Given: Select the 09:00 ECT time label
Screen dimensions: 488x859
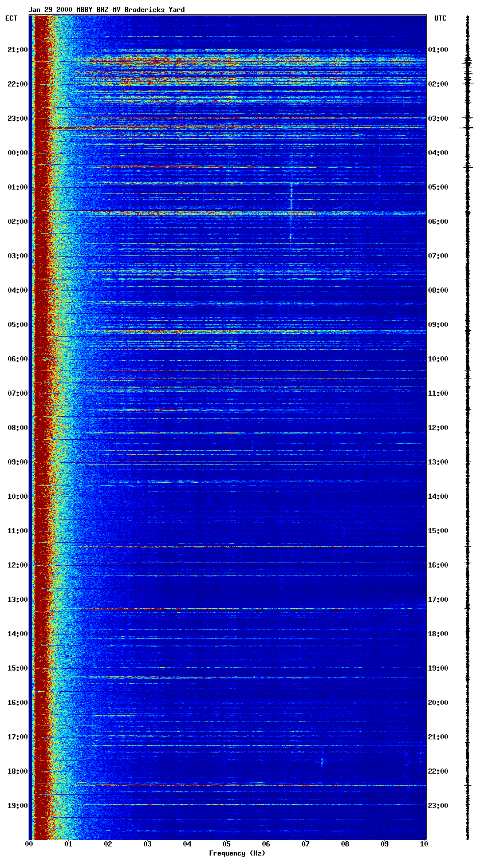Looking at the screenshot, I should [x=18, y=462].
